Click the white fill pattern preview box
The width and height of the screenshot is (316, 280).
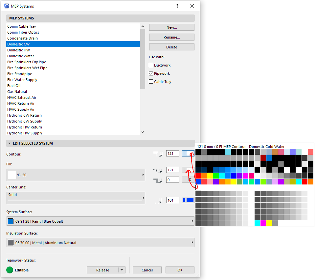12,175
